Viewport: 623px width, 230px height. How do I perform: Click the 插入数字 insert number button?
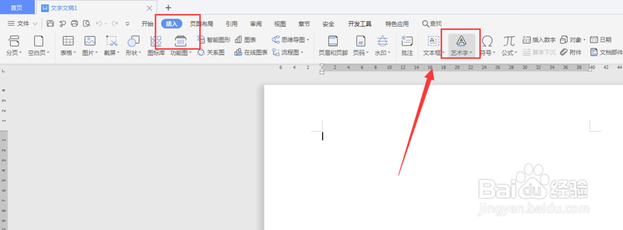[539, 40]
